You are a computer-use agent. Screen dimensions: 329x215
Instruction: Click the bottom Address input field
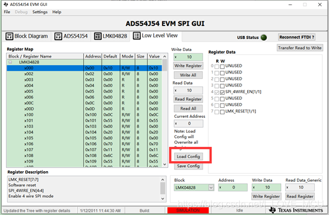coord(233,187)
